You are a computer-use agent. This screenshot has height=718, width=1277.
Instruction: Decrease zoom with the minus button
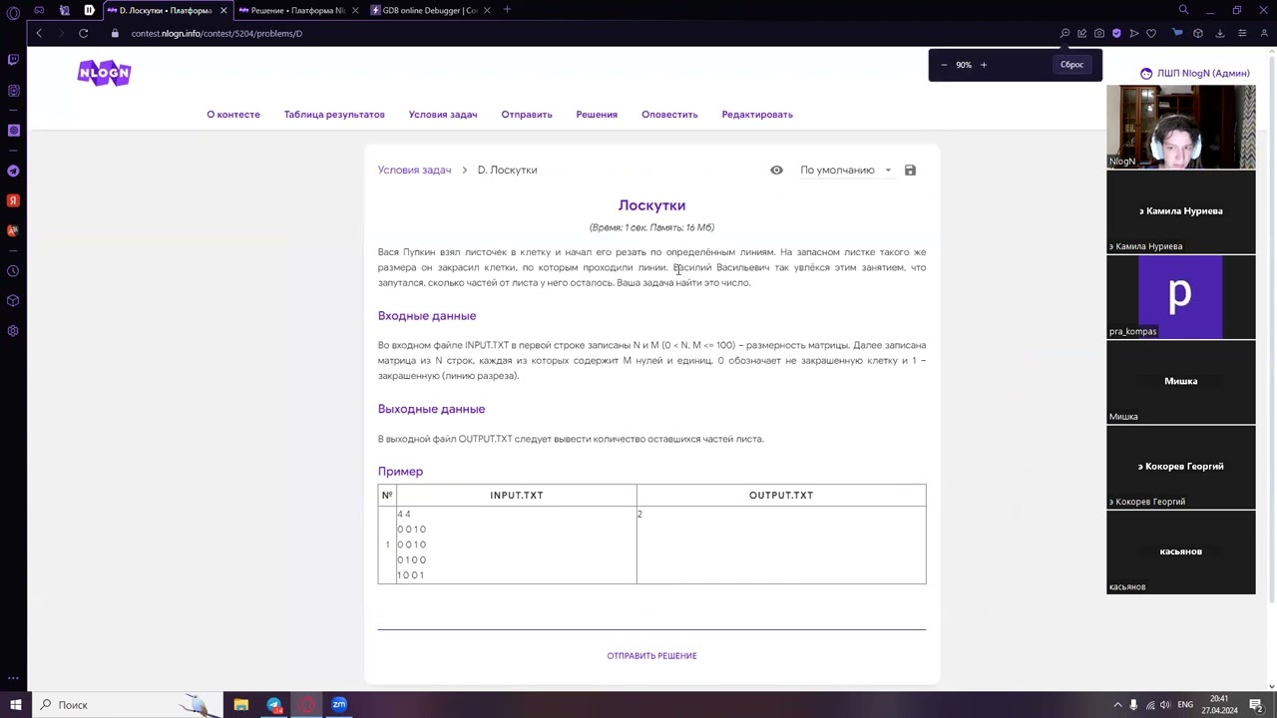pyautogui.click(x=944, y=65)
